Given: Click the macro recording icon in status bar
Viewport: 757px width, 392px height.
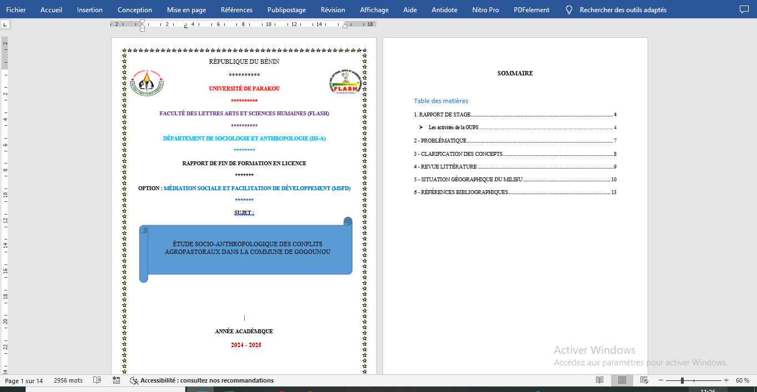Looking at the screenshot, I should point(116,380).
